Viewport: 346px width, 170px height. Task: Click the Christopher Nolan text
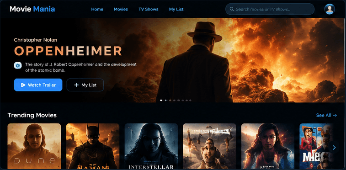click(x=36, y=40)
